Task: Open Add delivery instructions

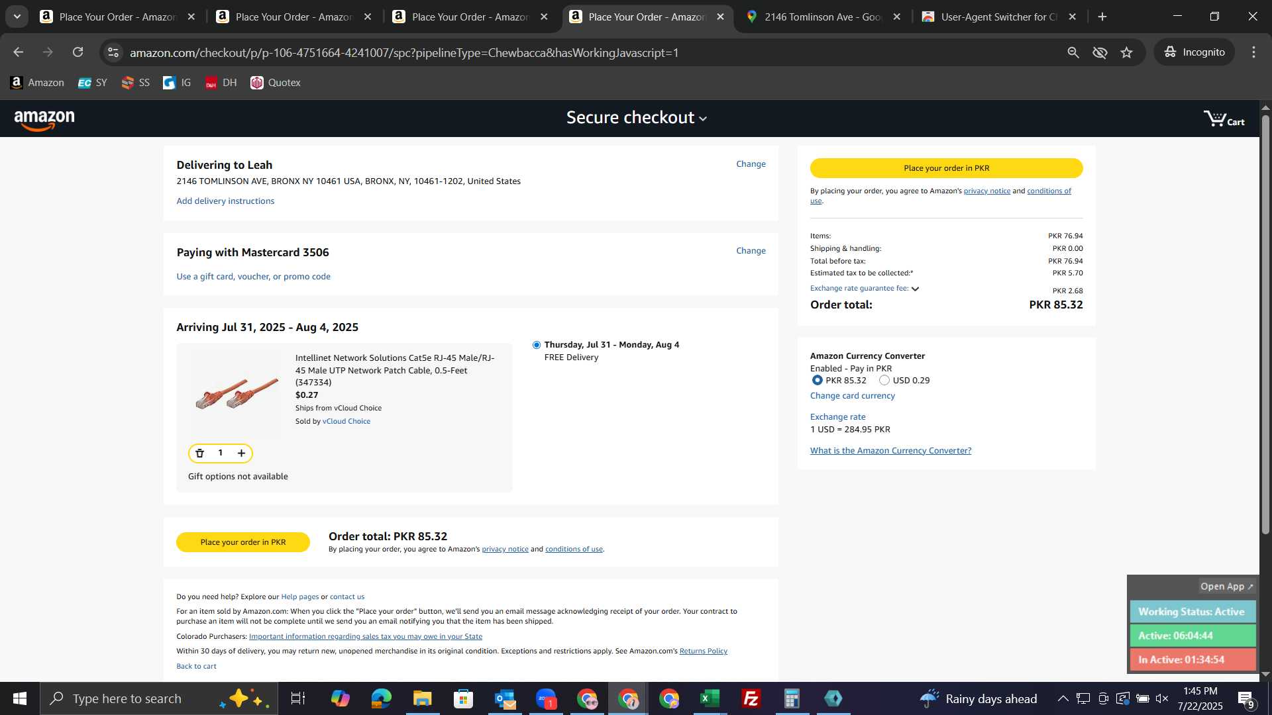Action: point(225,201)
